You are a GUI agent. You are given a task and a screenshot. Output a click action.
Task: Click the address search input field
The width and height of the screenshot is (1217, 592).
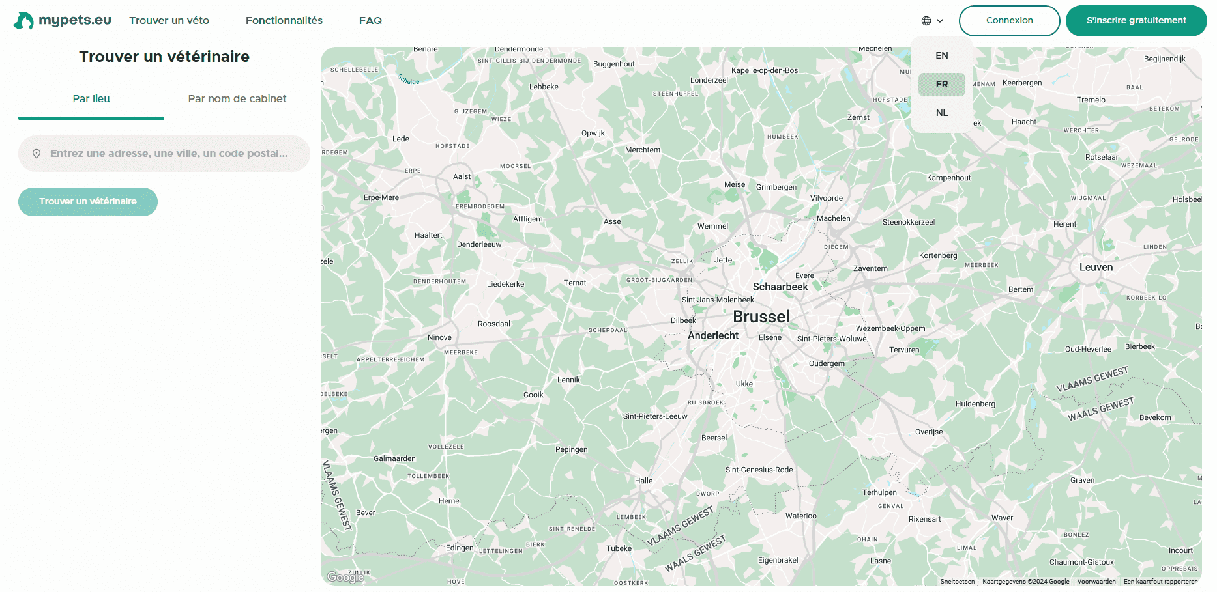tap(164, 154)
